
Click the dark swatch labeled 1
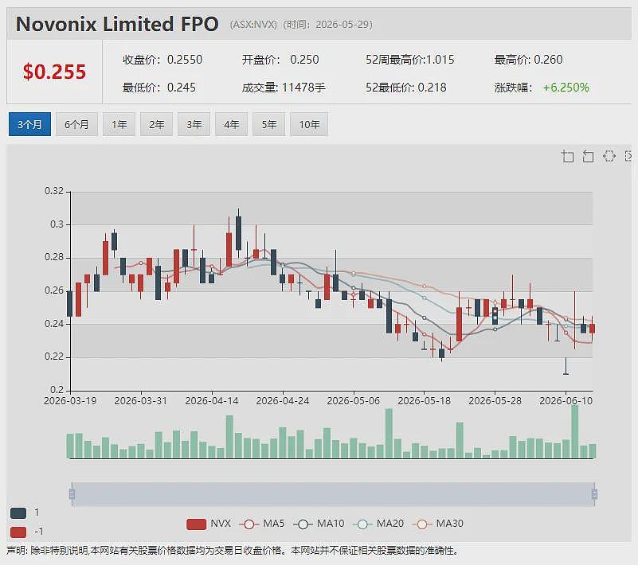coord(18,513)
